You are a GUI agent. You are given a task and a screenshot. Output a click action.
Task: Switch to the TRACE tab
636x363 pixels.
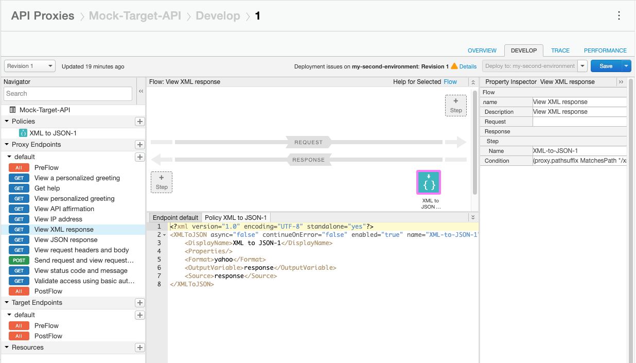pos(560,50)
